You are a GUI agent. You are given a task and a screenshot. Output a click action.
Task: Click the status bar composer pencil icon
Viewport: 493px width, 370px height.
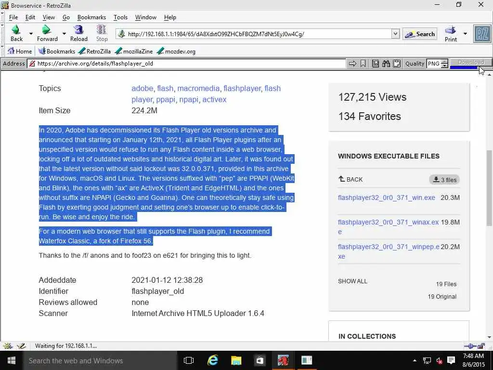tap(21, 346)
